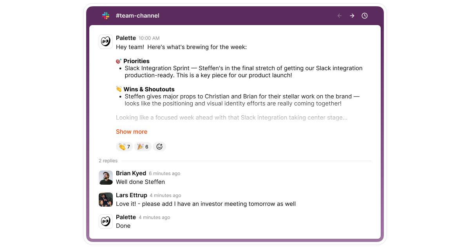Open Lars Ettrup's profile name
The image size is (470, 247).
click(x=131, y=195)
